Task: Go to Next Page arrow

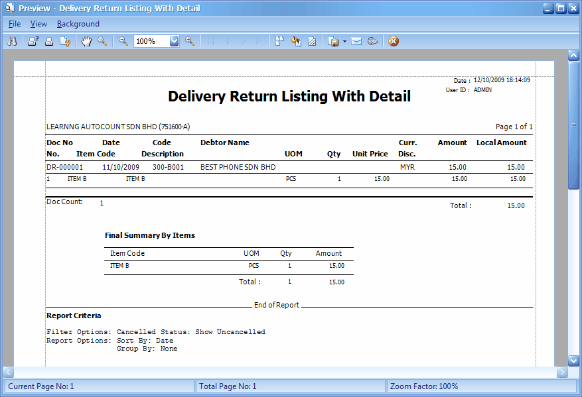Action: point(243,41)
